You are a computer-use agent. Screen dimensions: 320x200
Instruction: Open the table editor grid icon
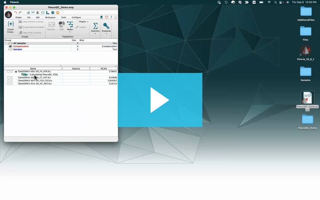pos(43,13)
